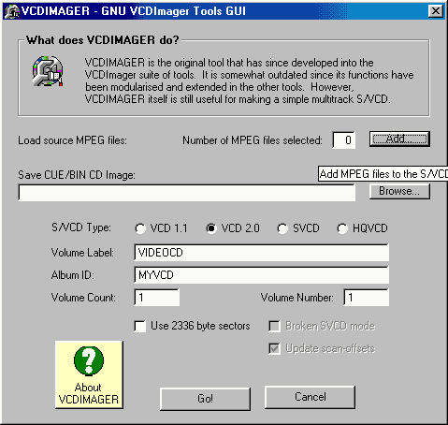The height and width of the screenshot is (425, 448).
Task: Focus the Volume Label text field
Action: [x=262, y=253]
